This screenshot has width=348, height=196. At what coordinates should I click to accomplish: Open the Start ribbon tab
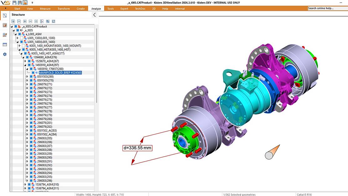tap(17, 9)
